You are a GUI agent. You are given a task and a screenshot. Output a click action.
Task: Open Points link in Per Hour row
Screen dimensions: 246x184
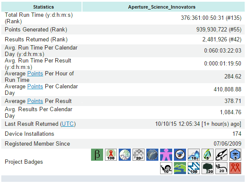(35, 73)
